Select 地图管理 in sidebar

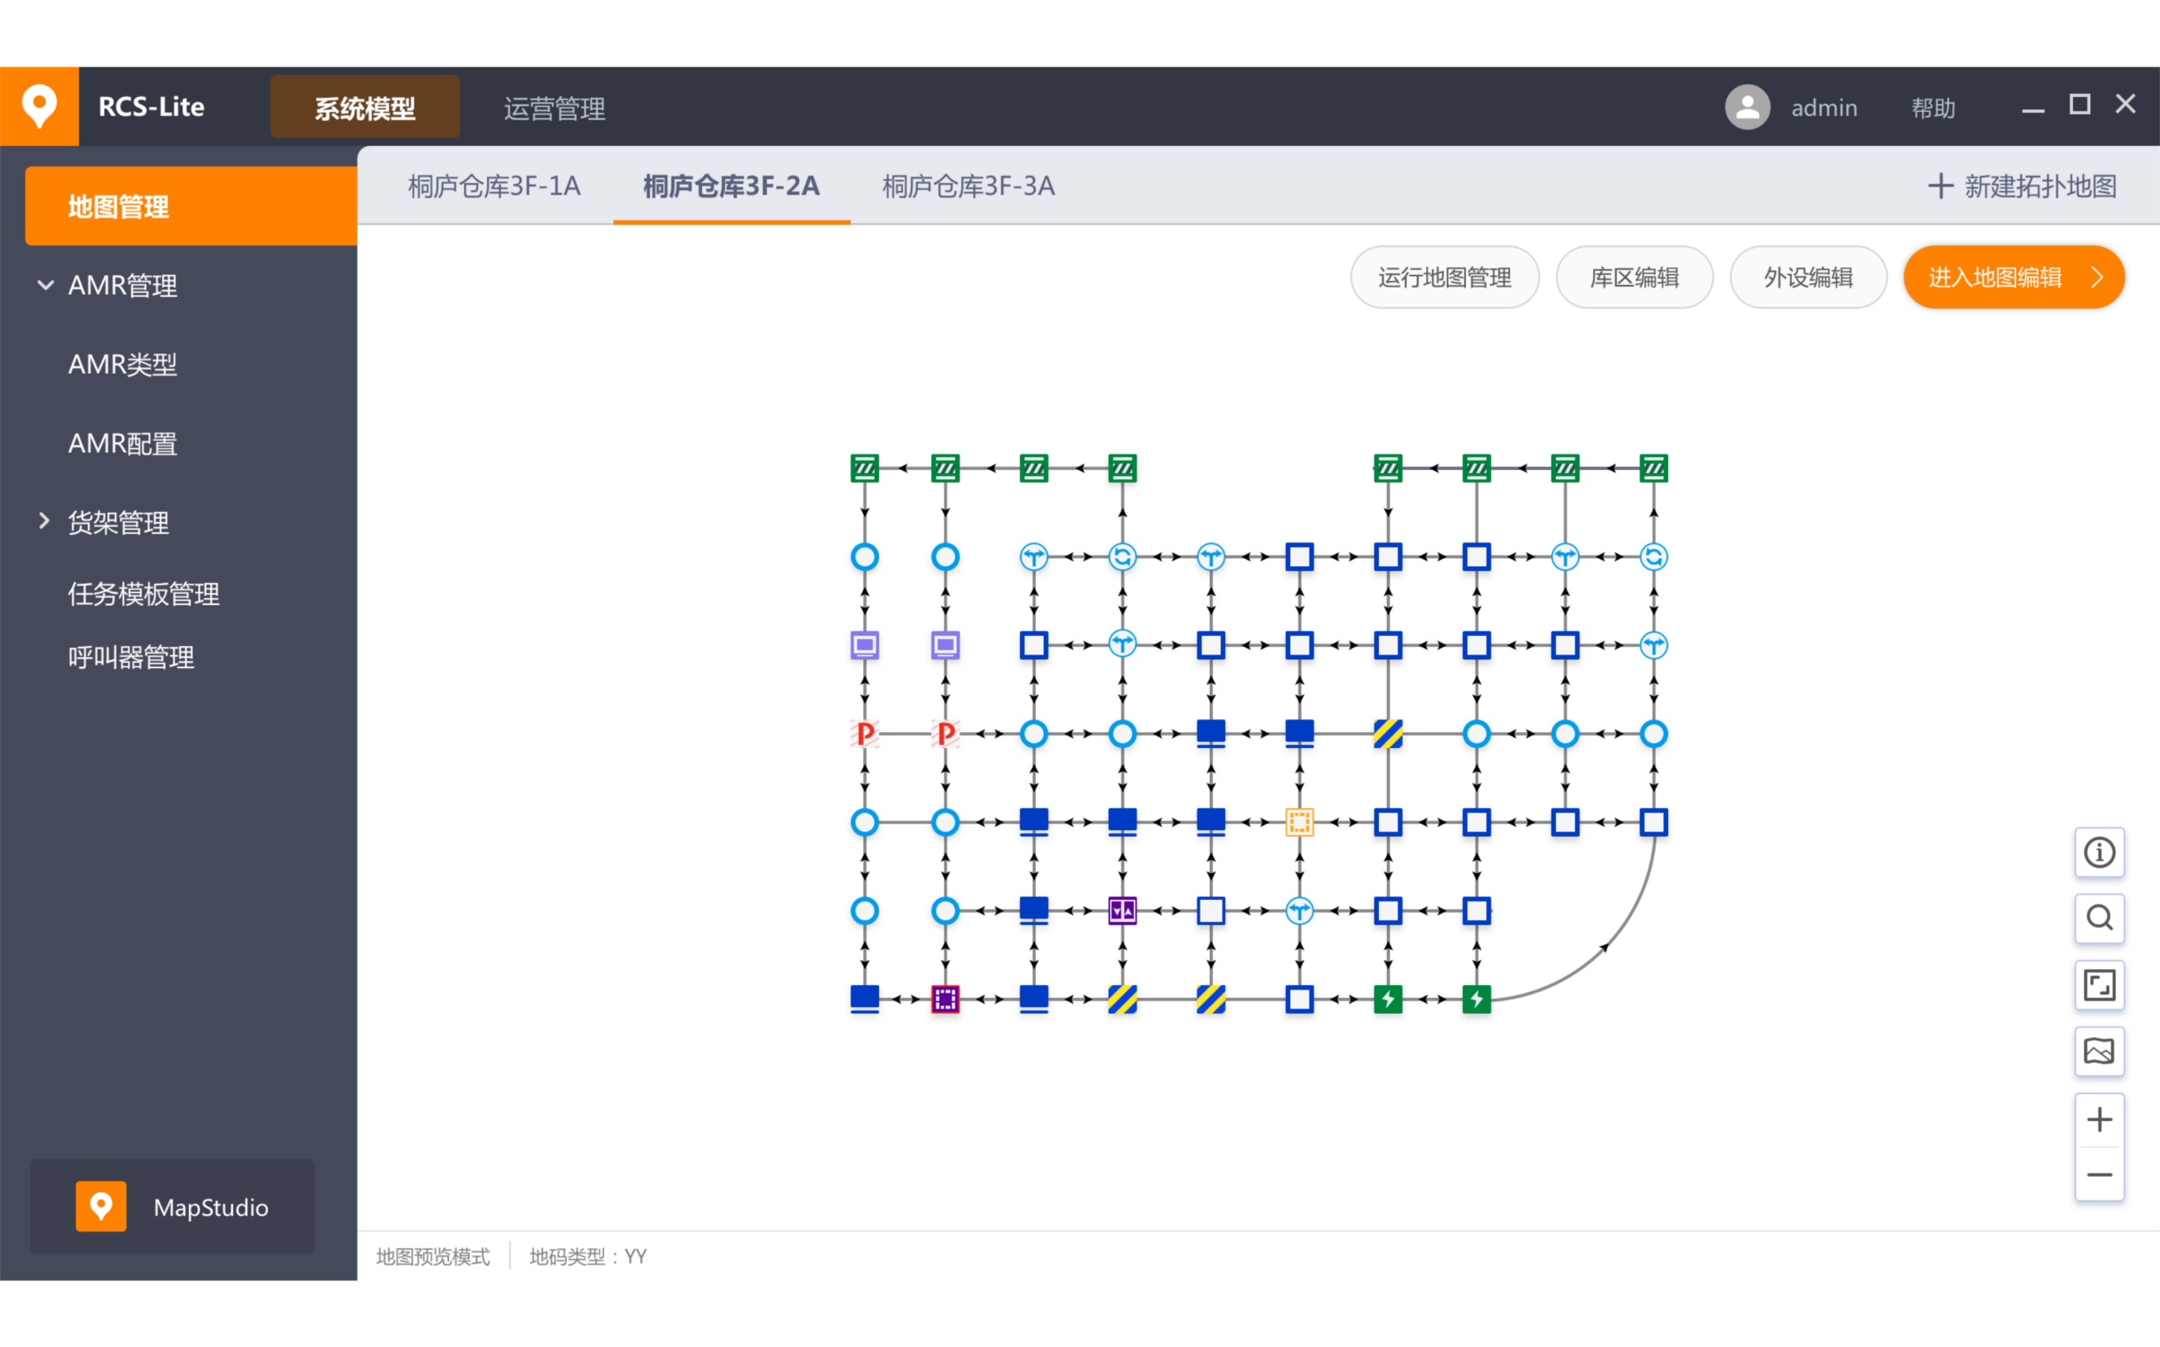coord(191,206)
